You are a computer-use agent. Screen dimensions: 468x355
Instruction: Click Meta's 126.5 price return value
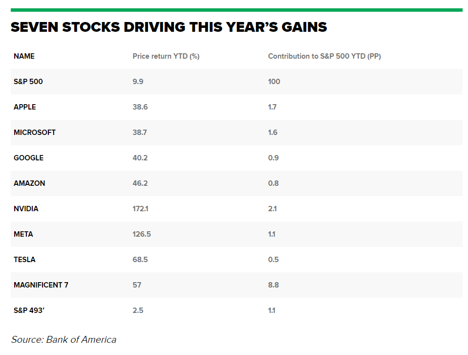point(142,234)
